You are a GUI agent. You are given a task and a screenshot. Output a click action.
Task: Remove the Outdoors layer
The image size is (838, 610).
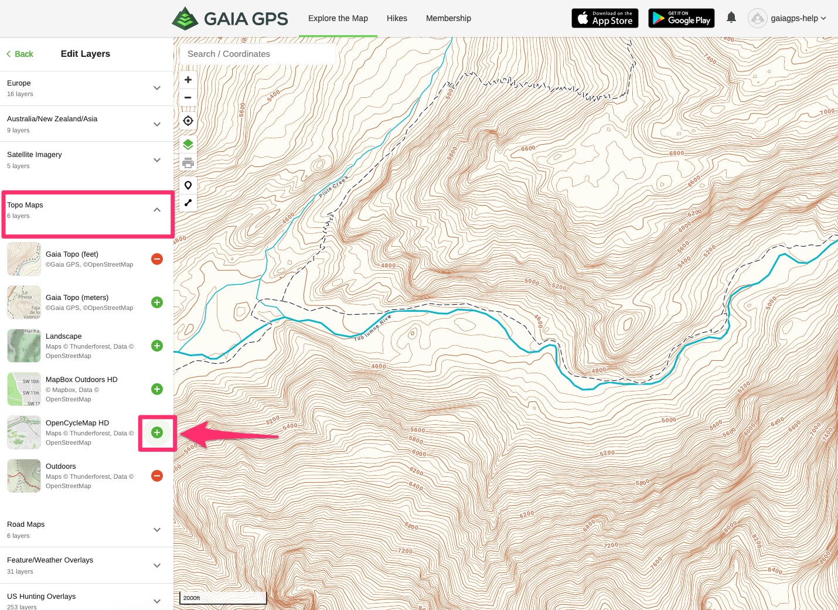(x=157, y=476)
